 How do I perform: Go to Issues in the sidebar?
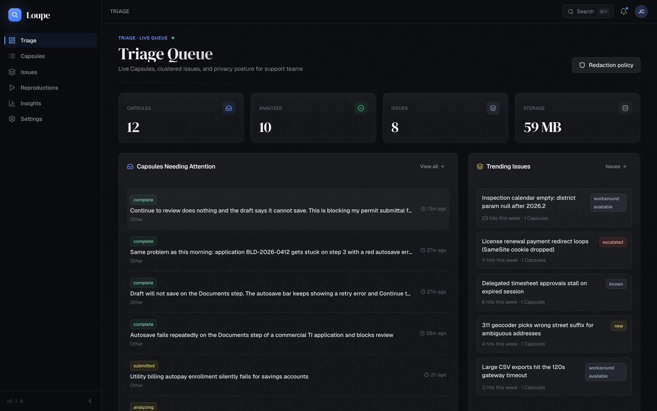click(51, 72)
